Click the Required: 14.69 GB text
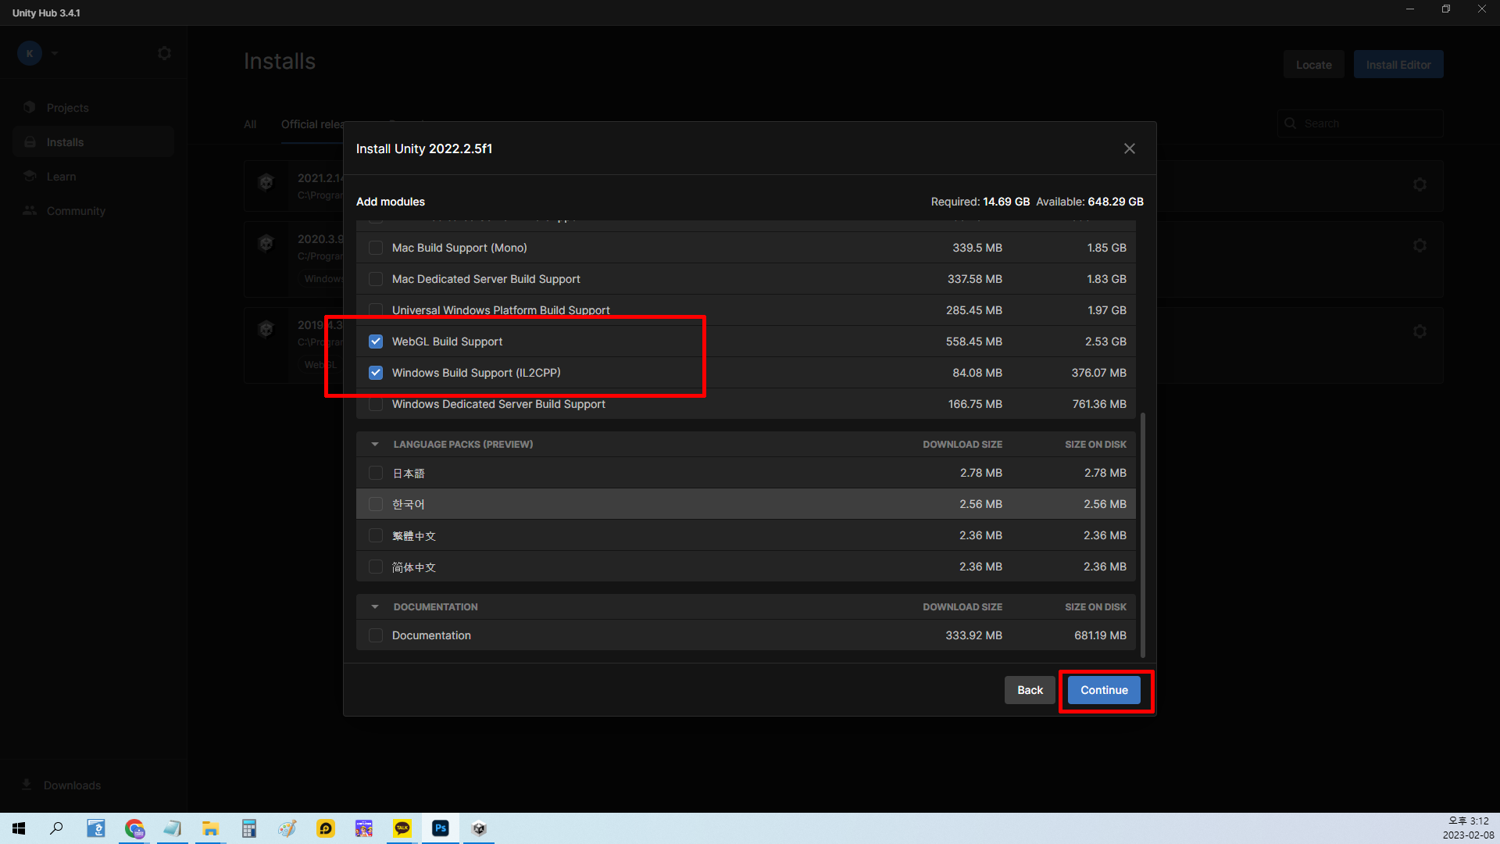 (980, 202)
